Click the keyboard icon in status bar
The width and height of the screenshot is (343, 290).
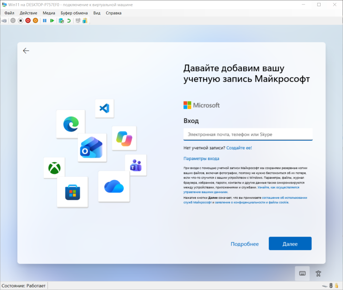pos(325,286)
